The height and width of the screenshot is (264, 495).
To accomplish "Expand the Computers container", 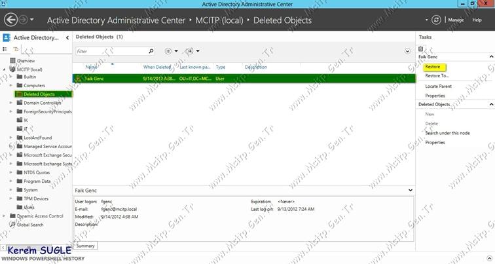I will click(x=11, y=85).
